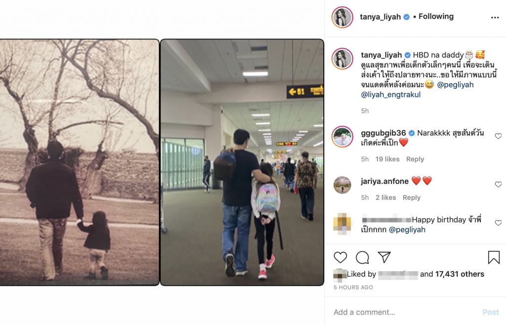
Task: Share the post with the paper plane icon
Action: point(384,257)
